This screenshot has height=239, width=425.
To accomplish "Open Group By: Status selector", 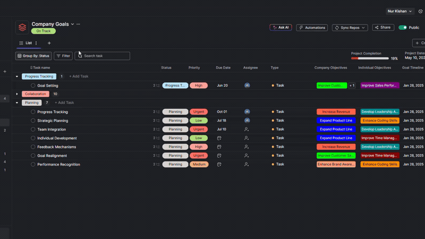I will (x=33, y=56).
